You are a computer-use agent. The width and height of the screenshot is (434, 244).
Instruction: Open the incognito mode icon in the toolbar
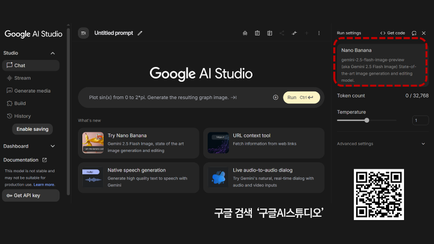click(245, 33)
